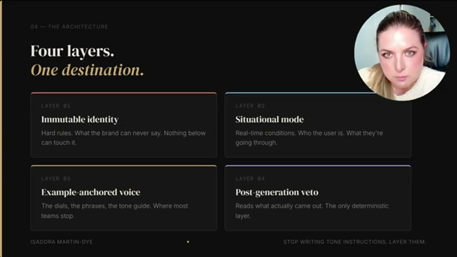This screenshot has width=457, height=257.
Task: Select the Post-generation veto card
Action: pos(318,198)
